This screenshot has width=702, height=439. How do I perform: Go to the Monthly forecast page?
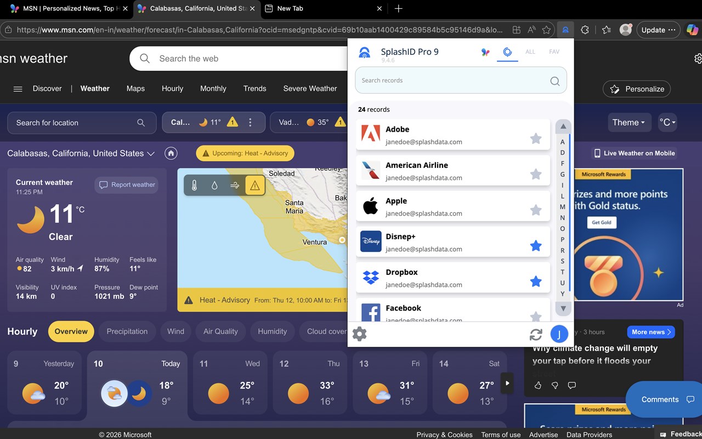(x=213, y=88)
